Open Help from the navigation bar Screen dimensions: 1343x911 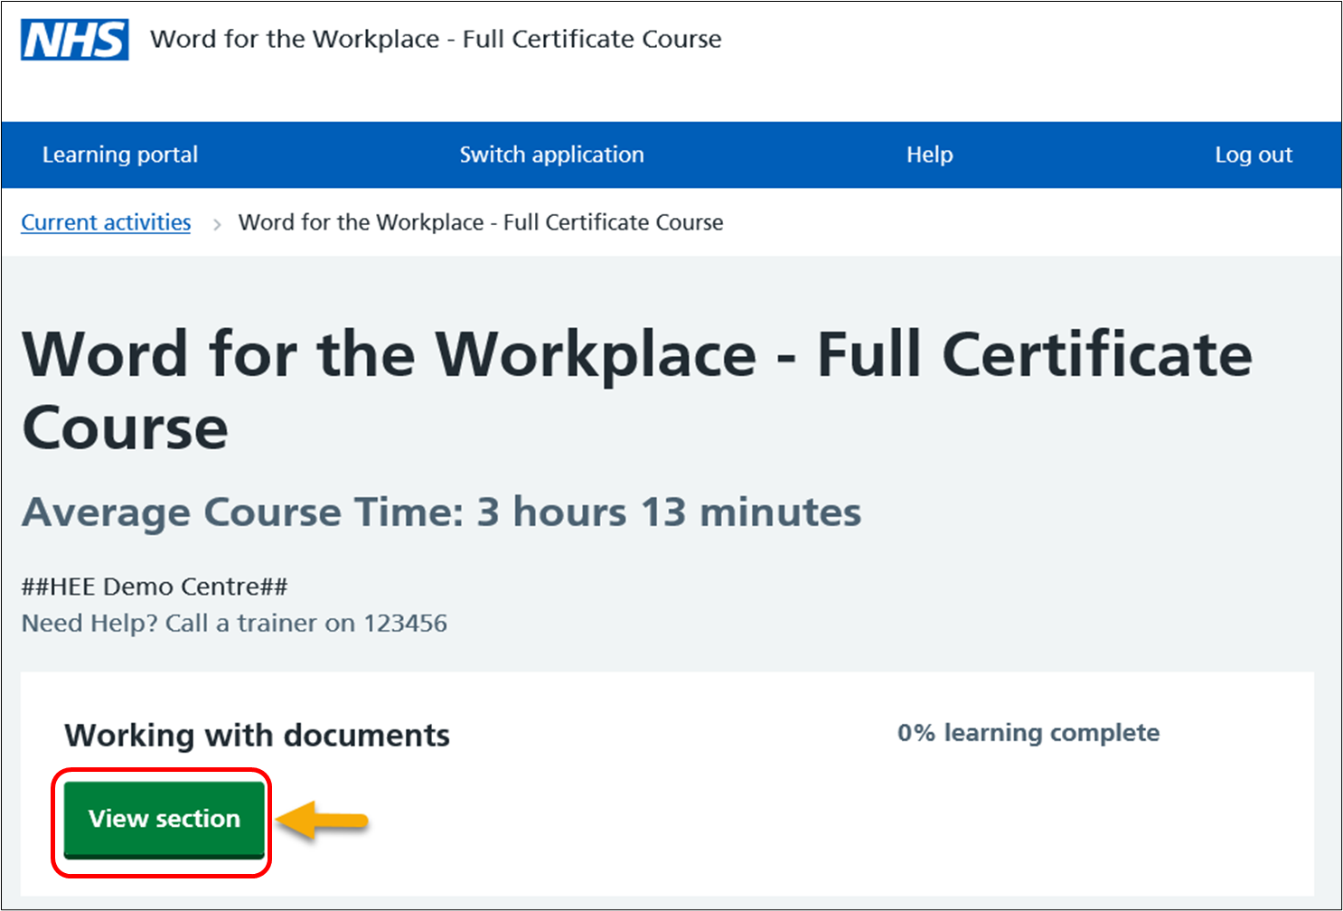pyautogui.click(x=929, y=155)
